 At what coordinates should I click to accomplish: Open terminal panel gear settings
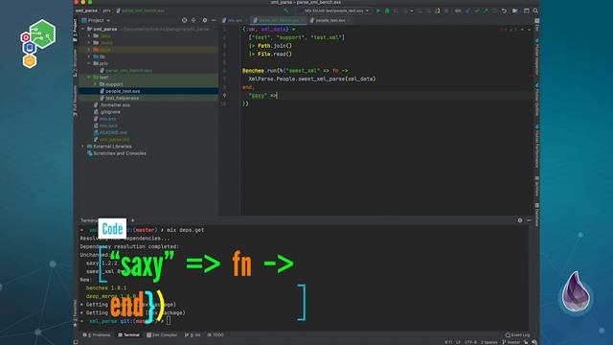[520, 220]
